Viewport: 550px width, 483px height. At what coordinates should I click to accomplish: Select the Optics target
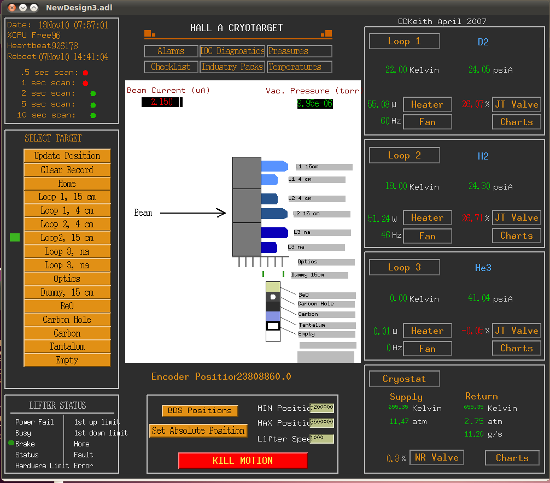[x=67, y=279]
